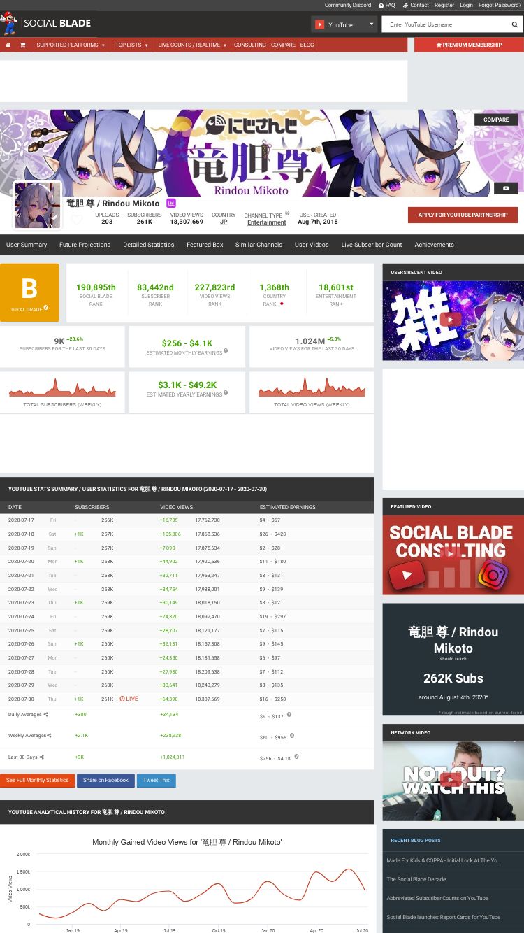The height and width of the screenshot is (933, 524).
Task: Open 'Made For Kids & COPPA' blog post
Action: 444,860
